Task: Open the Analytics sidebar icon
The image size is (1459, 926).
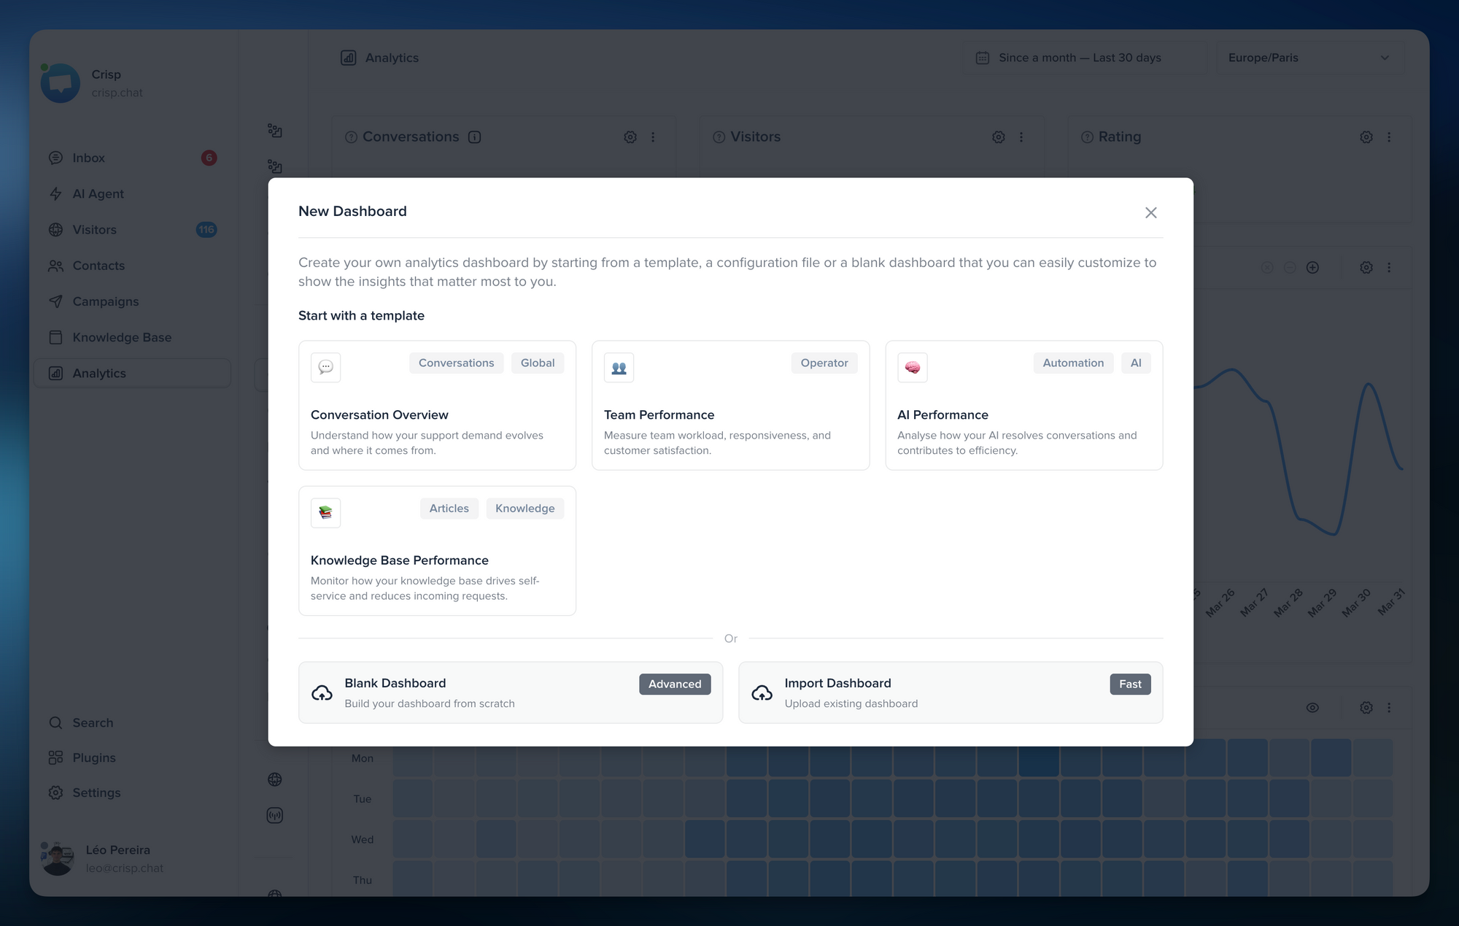Action: [x=55, y=373]
